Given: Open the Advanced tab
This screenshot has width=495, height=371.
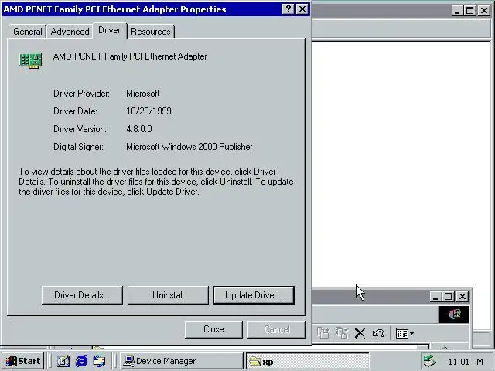Looking at the screenshot, I should tap(70, 32).
